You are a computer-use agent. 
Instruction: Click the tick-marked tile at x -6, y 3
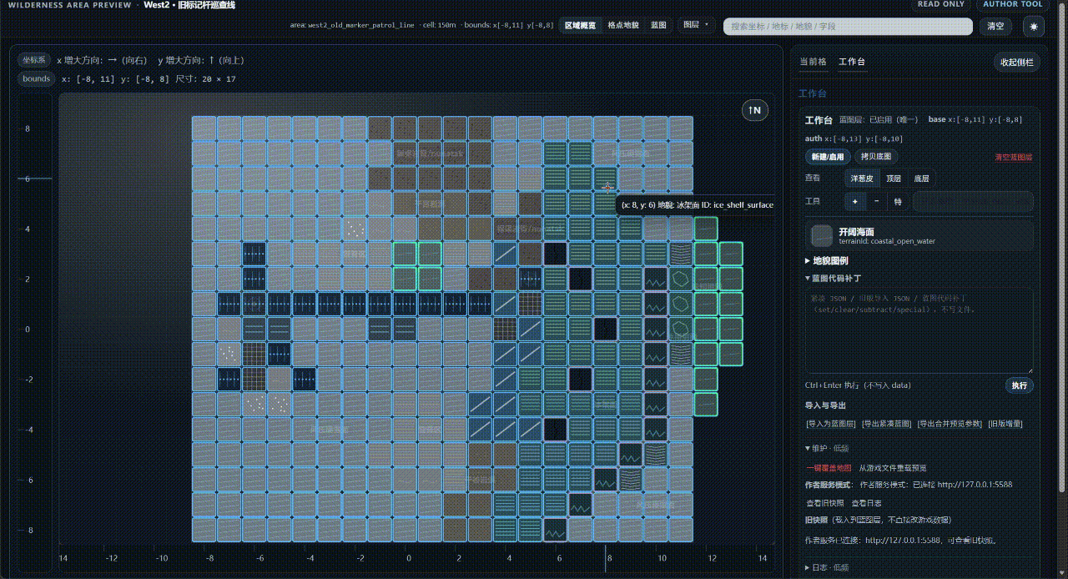pos(254,254)
